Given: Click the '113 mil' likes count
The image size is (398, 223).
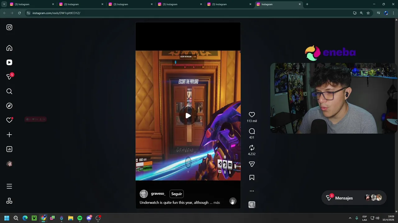Looking at the screenshot, I should tap(252, 121).
